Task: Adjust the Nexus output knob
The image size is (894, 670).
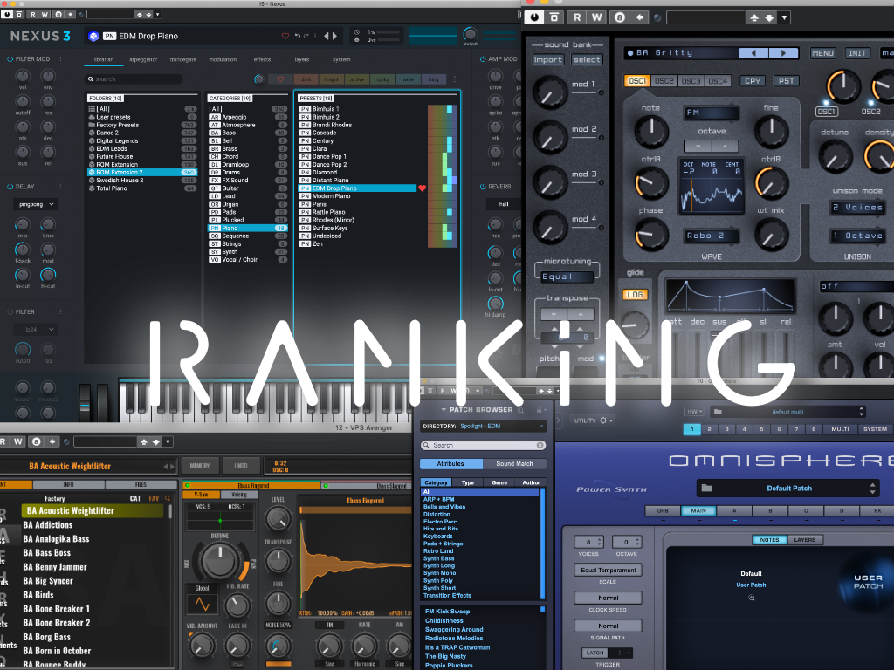Action: [x=471, y=33]
